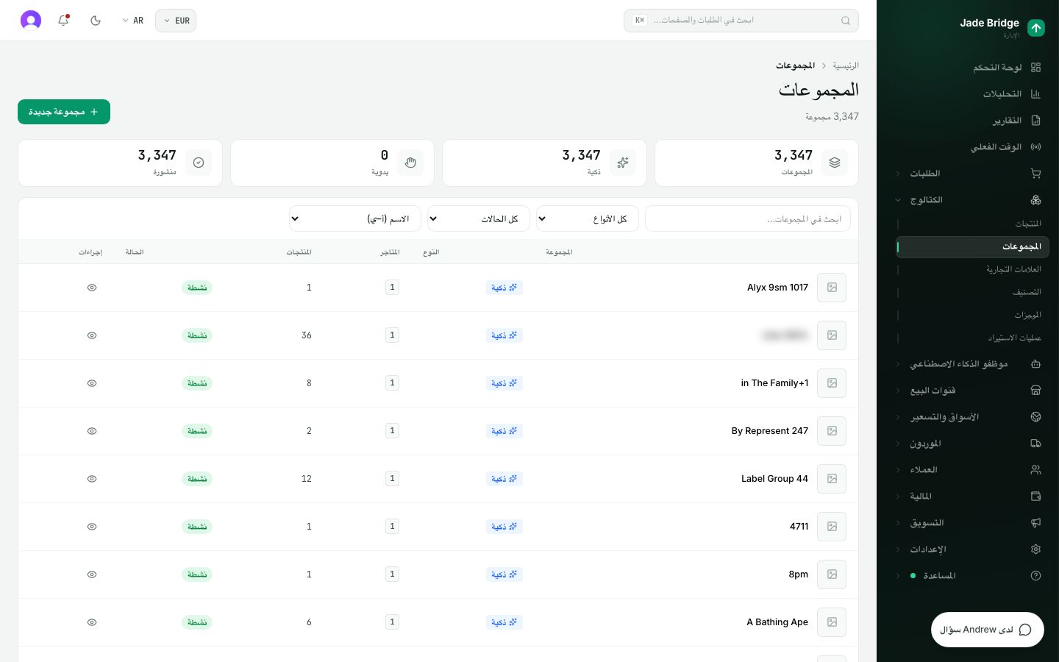Screen dimensions: 1059x662
Task: Click the الإعدادات gear icon
Action: 1035,549
